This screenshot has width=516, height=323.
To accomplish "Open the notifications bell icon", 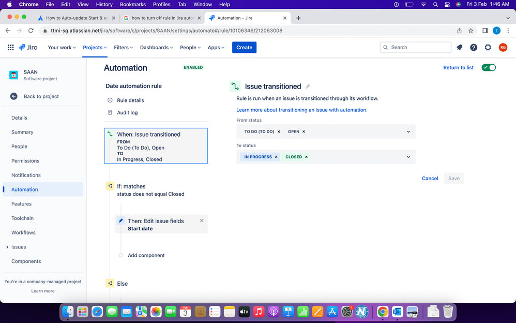I will tap(460, 48).
